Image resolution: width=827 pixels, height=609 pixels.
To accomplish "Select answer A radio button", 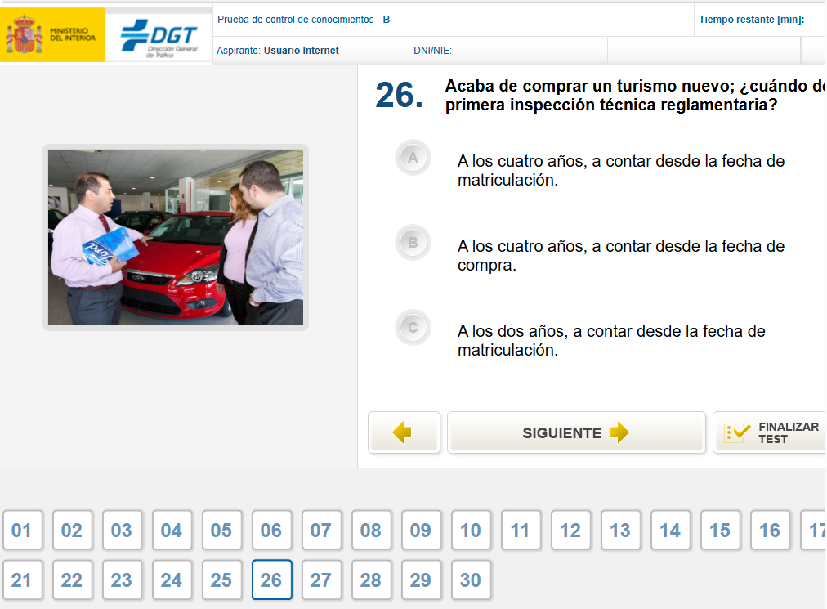I will (413, 158).
